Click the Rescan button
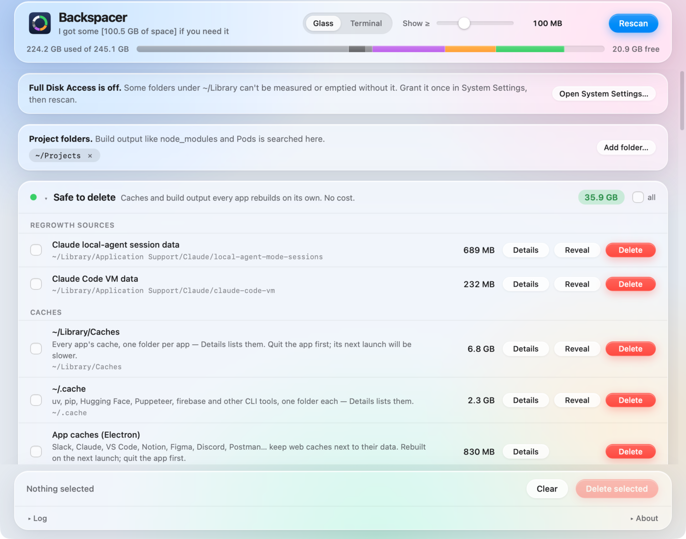The height and width of the screenshot is (539, 686). (633, 24)
